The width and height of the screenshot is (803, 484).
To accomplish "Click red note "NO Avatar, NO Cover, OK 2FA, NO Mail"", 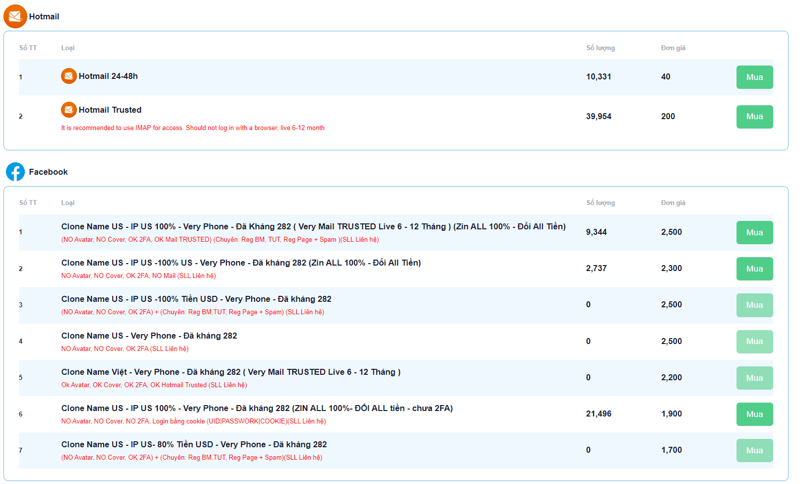I will point(138,276).
